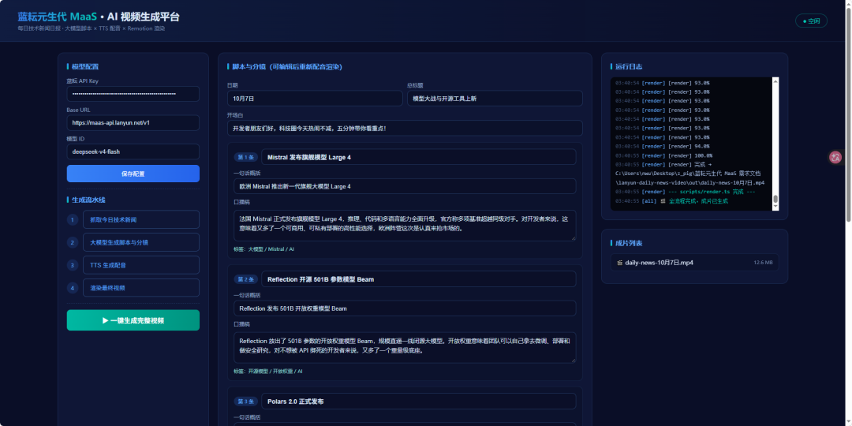This screenshot has height=426, width=852.
Task: Click the step number 4 circle
Action: click(73, 288)
